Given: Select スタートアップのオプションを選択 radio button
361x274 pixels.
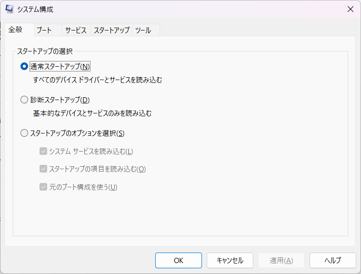Looking at the screenshot, I should point(24,133).
